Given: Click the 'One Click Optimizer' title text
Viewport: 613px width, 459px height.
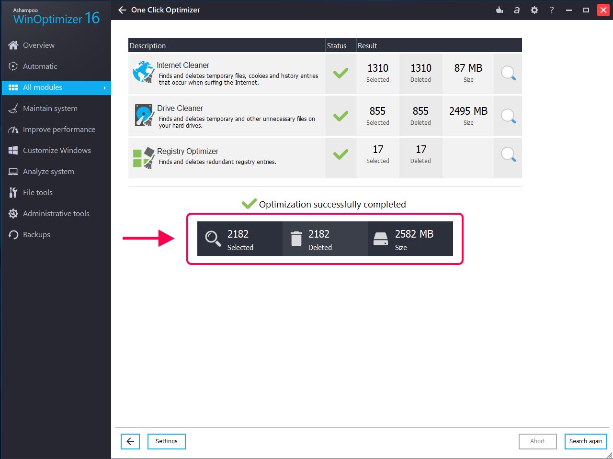Looking at the screenshot, I should pos(166,10).
